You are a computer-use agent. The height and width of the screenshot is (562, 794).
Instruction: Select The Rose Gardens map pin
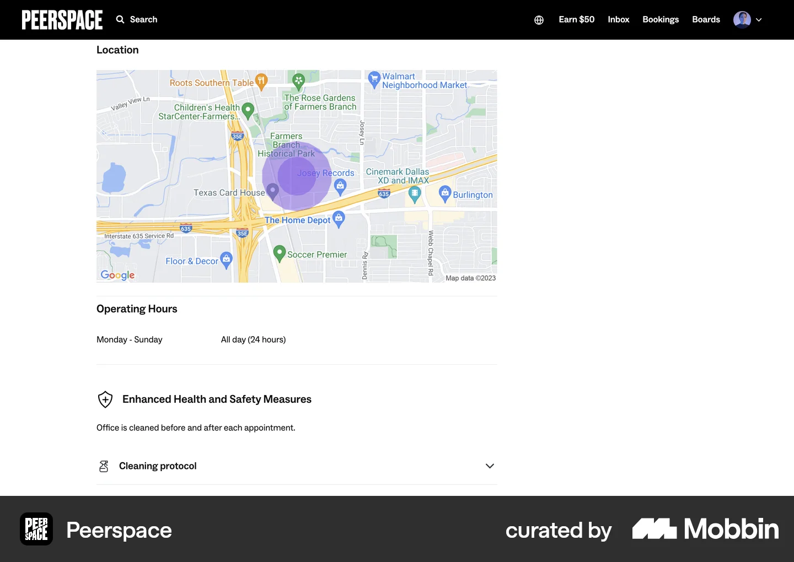tap(298, 82)
